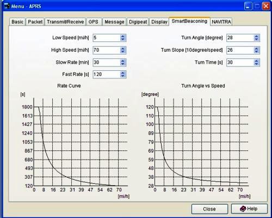
Task: Click the 1800 label on Rate Curve axis
Action: point(27,107)
